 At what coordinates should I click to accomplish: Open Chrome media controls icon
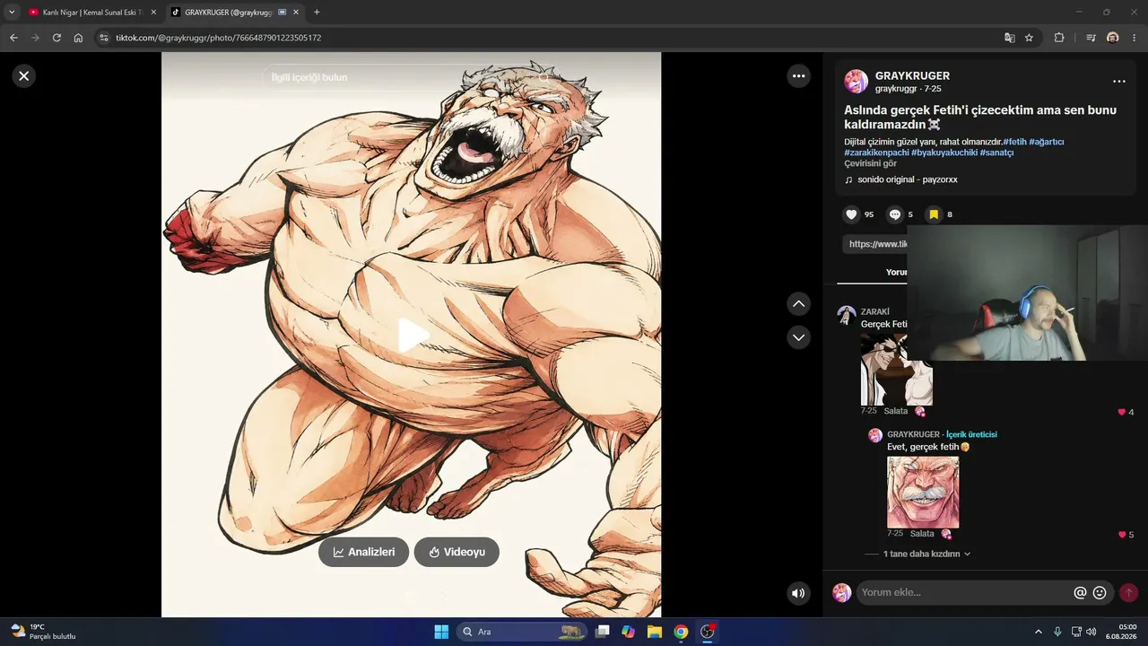tap(1091, 38)
